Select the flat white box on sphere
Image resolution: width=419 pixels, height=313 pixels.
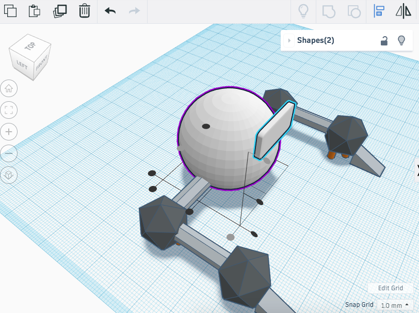click(275, 131)
